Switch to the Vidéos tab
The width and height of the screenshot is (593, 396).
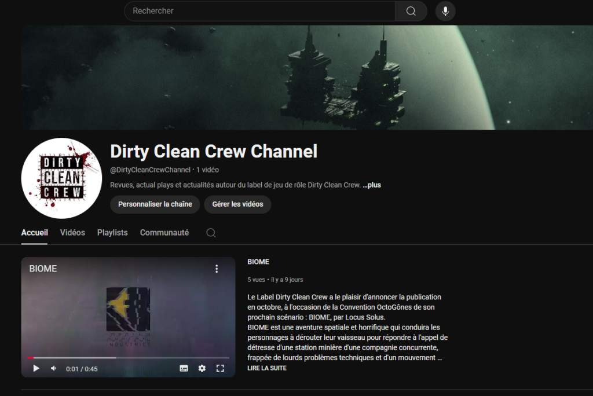72,233
